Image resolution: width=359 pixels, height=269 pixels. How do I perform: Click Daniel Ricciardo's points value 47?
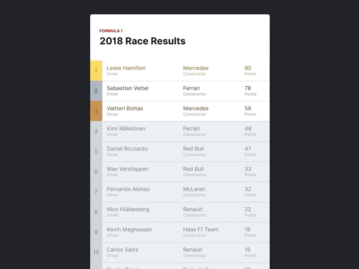coord(248,148)
